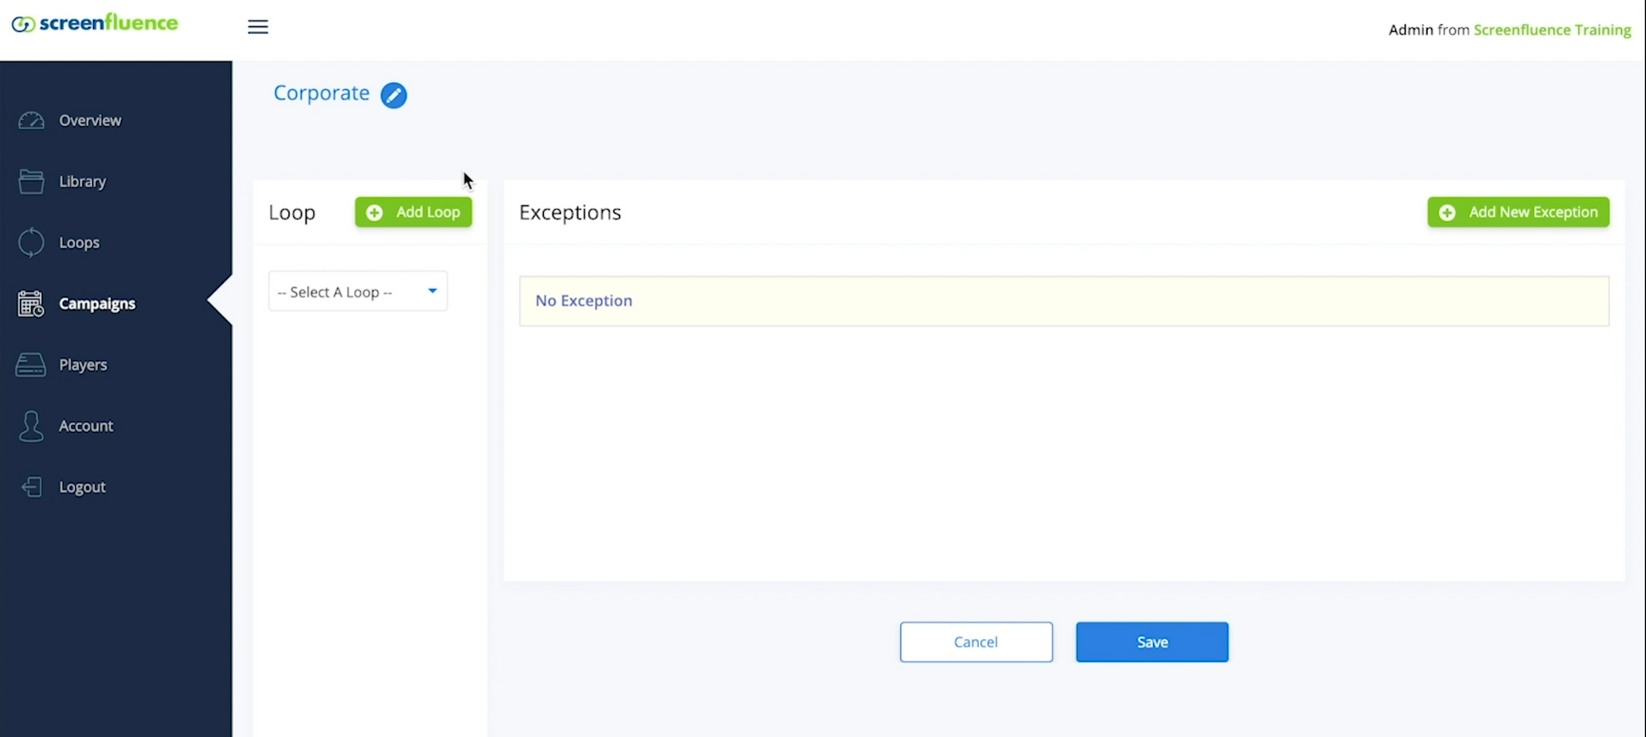Screen dimensions: 1646x737
Task: Open the Overview menu item
Action: tap(90, 121)
